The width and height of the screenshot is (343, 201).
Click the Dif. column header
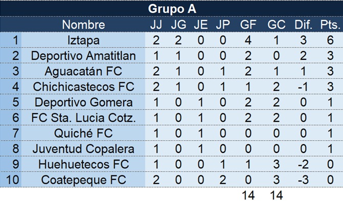pos(303,25)
